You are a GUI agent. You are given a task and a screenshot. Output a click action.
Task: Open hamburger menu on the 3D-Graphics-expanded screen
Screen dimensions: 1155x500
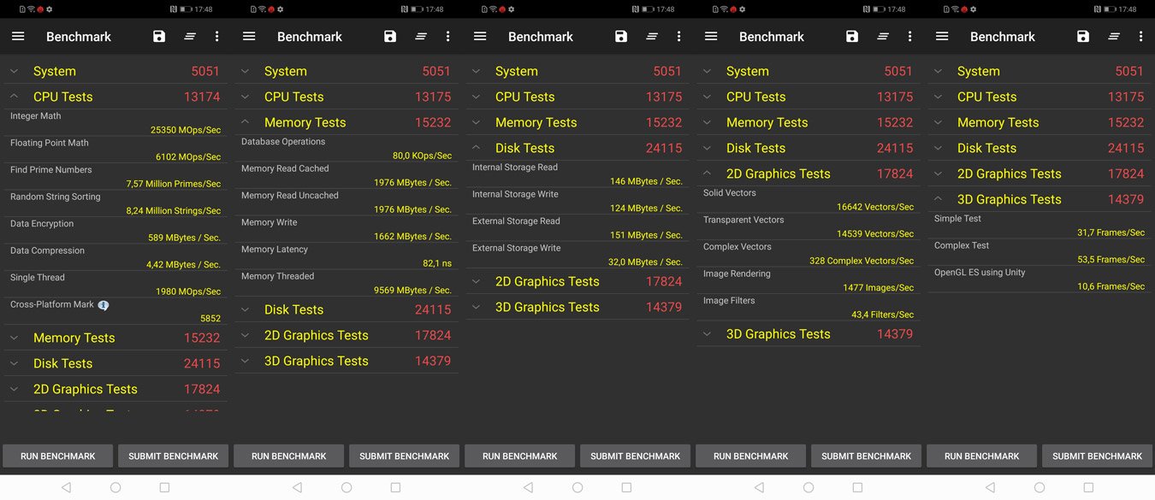942,37
